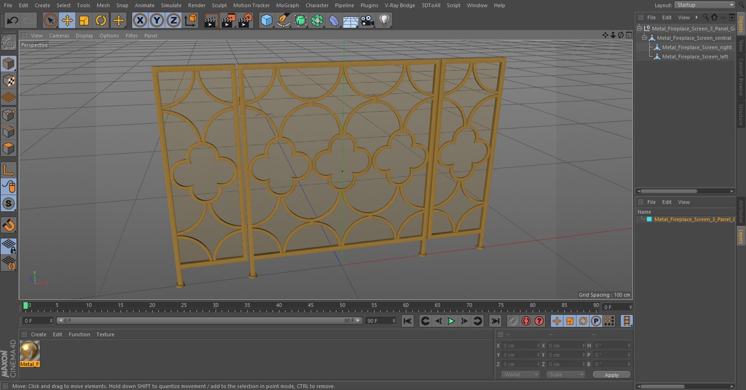Enable Axis mode icon
Screen dimensions: 746x390
click(9, 170)
